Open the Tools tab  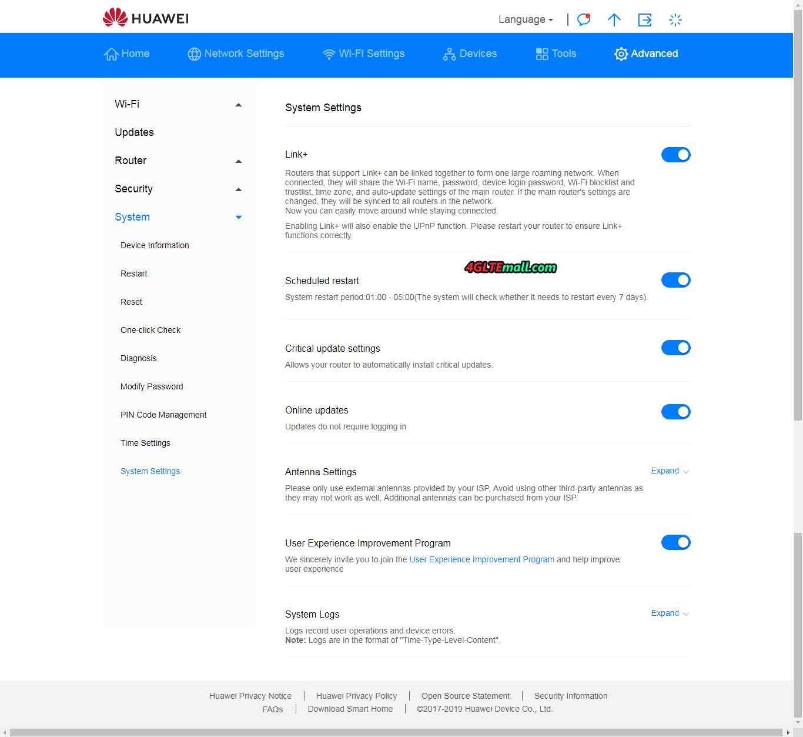click(x=556, y=54)
